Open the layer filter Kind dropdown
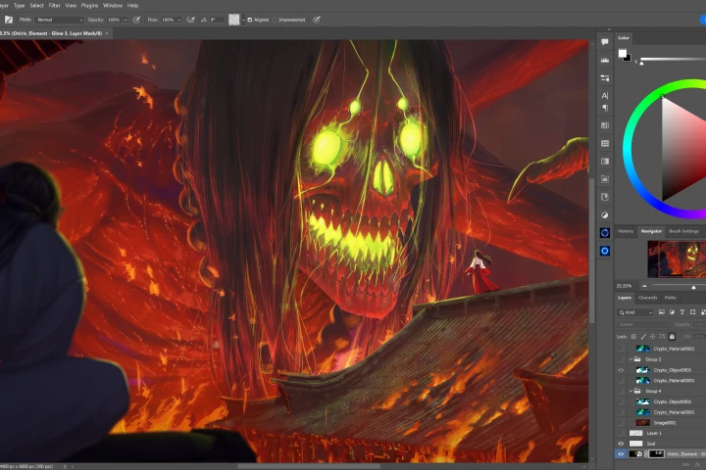The width and height of the screenshot is (706, 470). [635, 312]
